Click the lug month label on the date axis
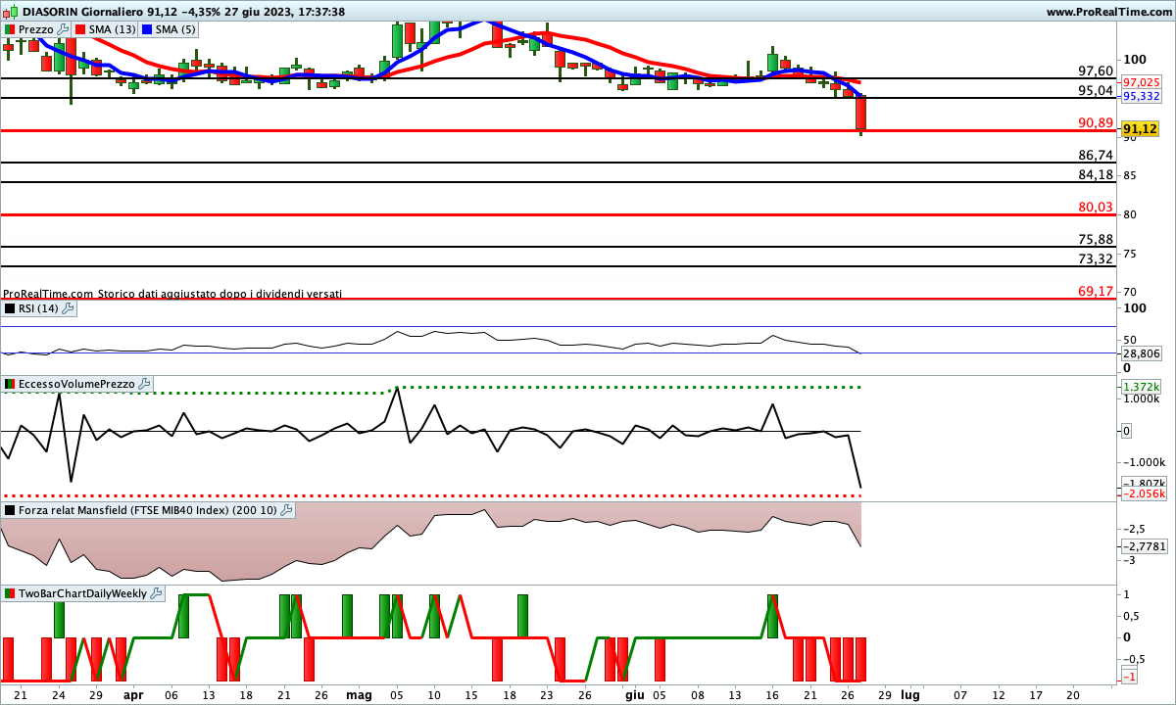This screenshot has width=1176, height=705. point(910,693)
